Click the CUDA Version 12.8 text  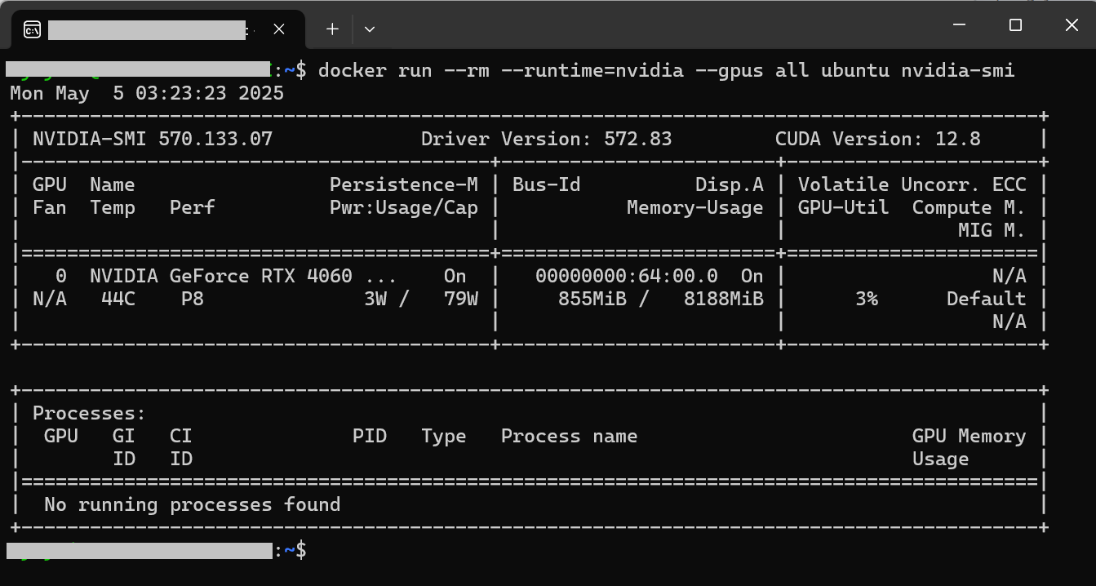coord(877,139)
